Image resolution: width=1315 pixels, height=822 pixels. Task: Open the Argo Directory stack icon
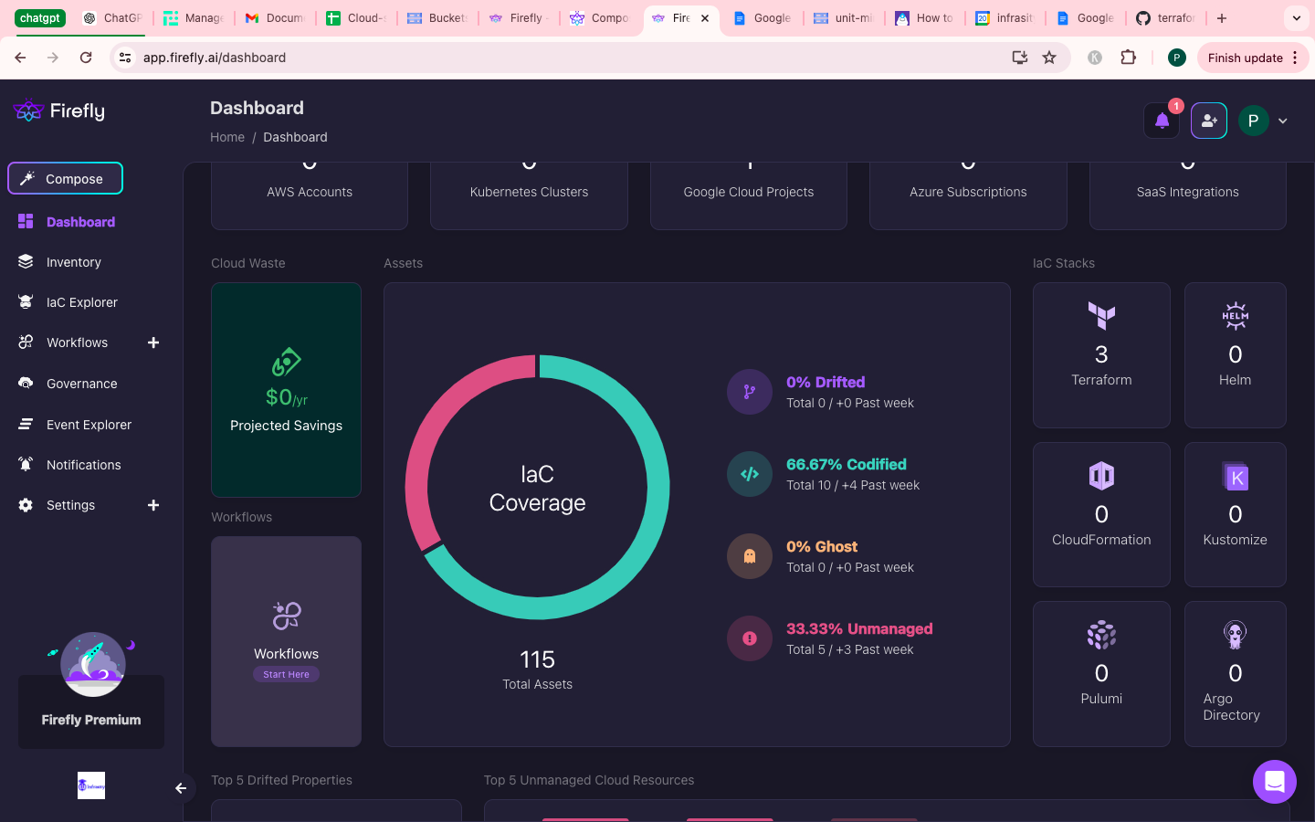point(1235,635)
